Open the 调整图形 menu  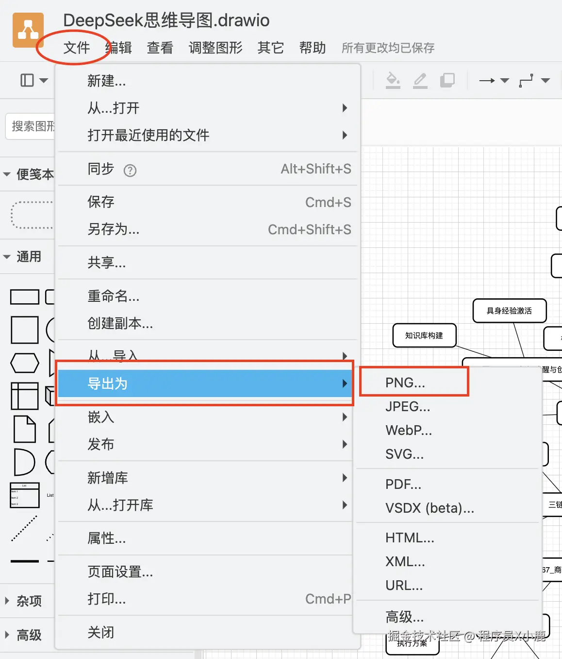[x=215, y=48]
